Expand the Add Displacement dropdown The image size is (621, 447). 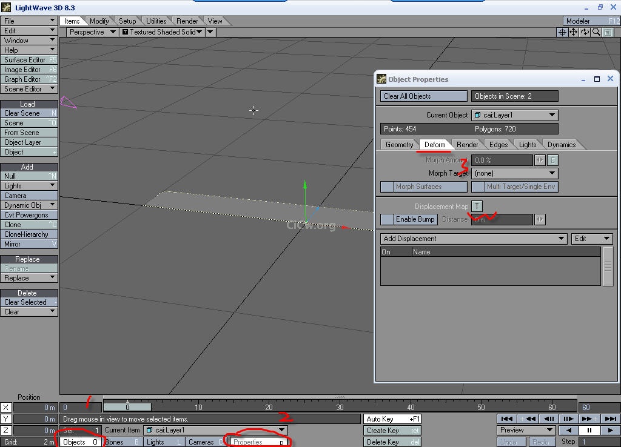point(474,239)
